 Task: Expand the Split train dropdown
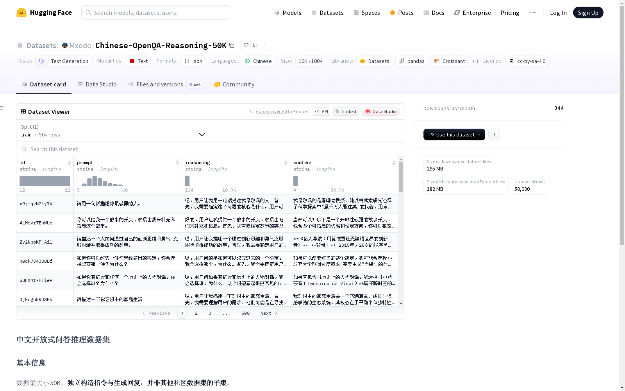point(113,131)
